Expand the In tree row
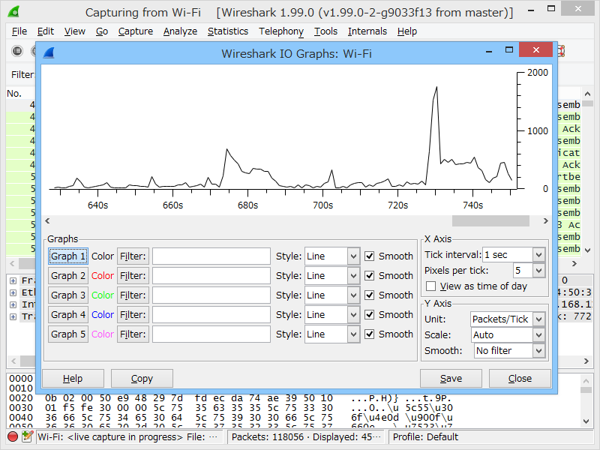Image resolution: width=600 pixels, height=450 pixels. tap(13, 305)
